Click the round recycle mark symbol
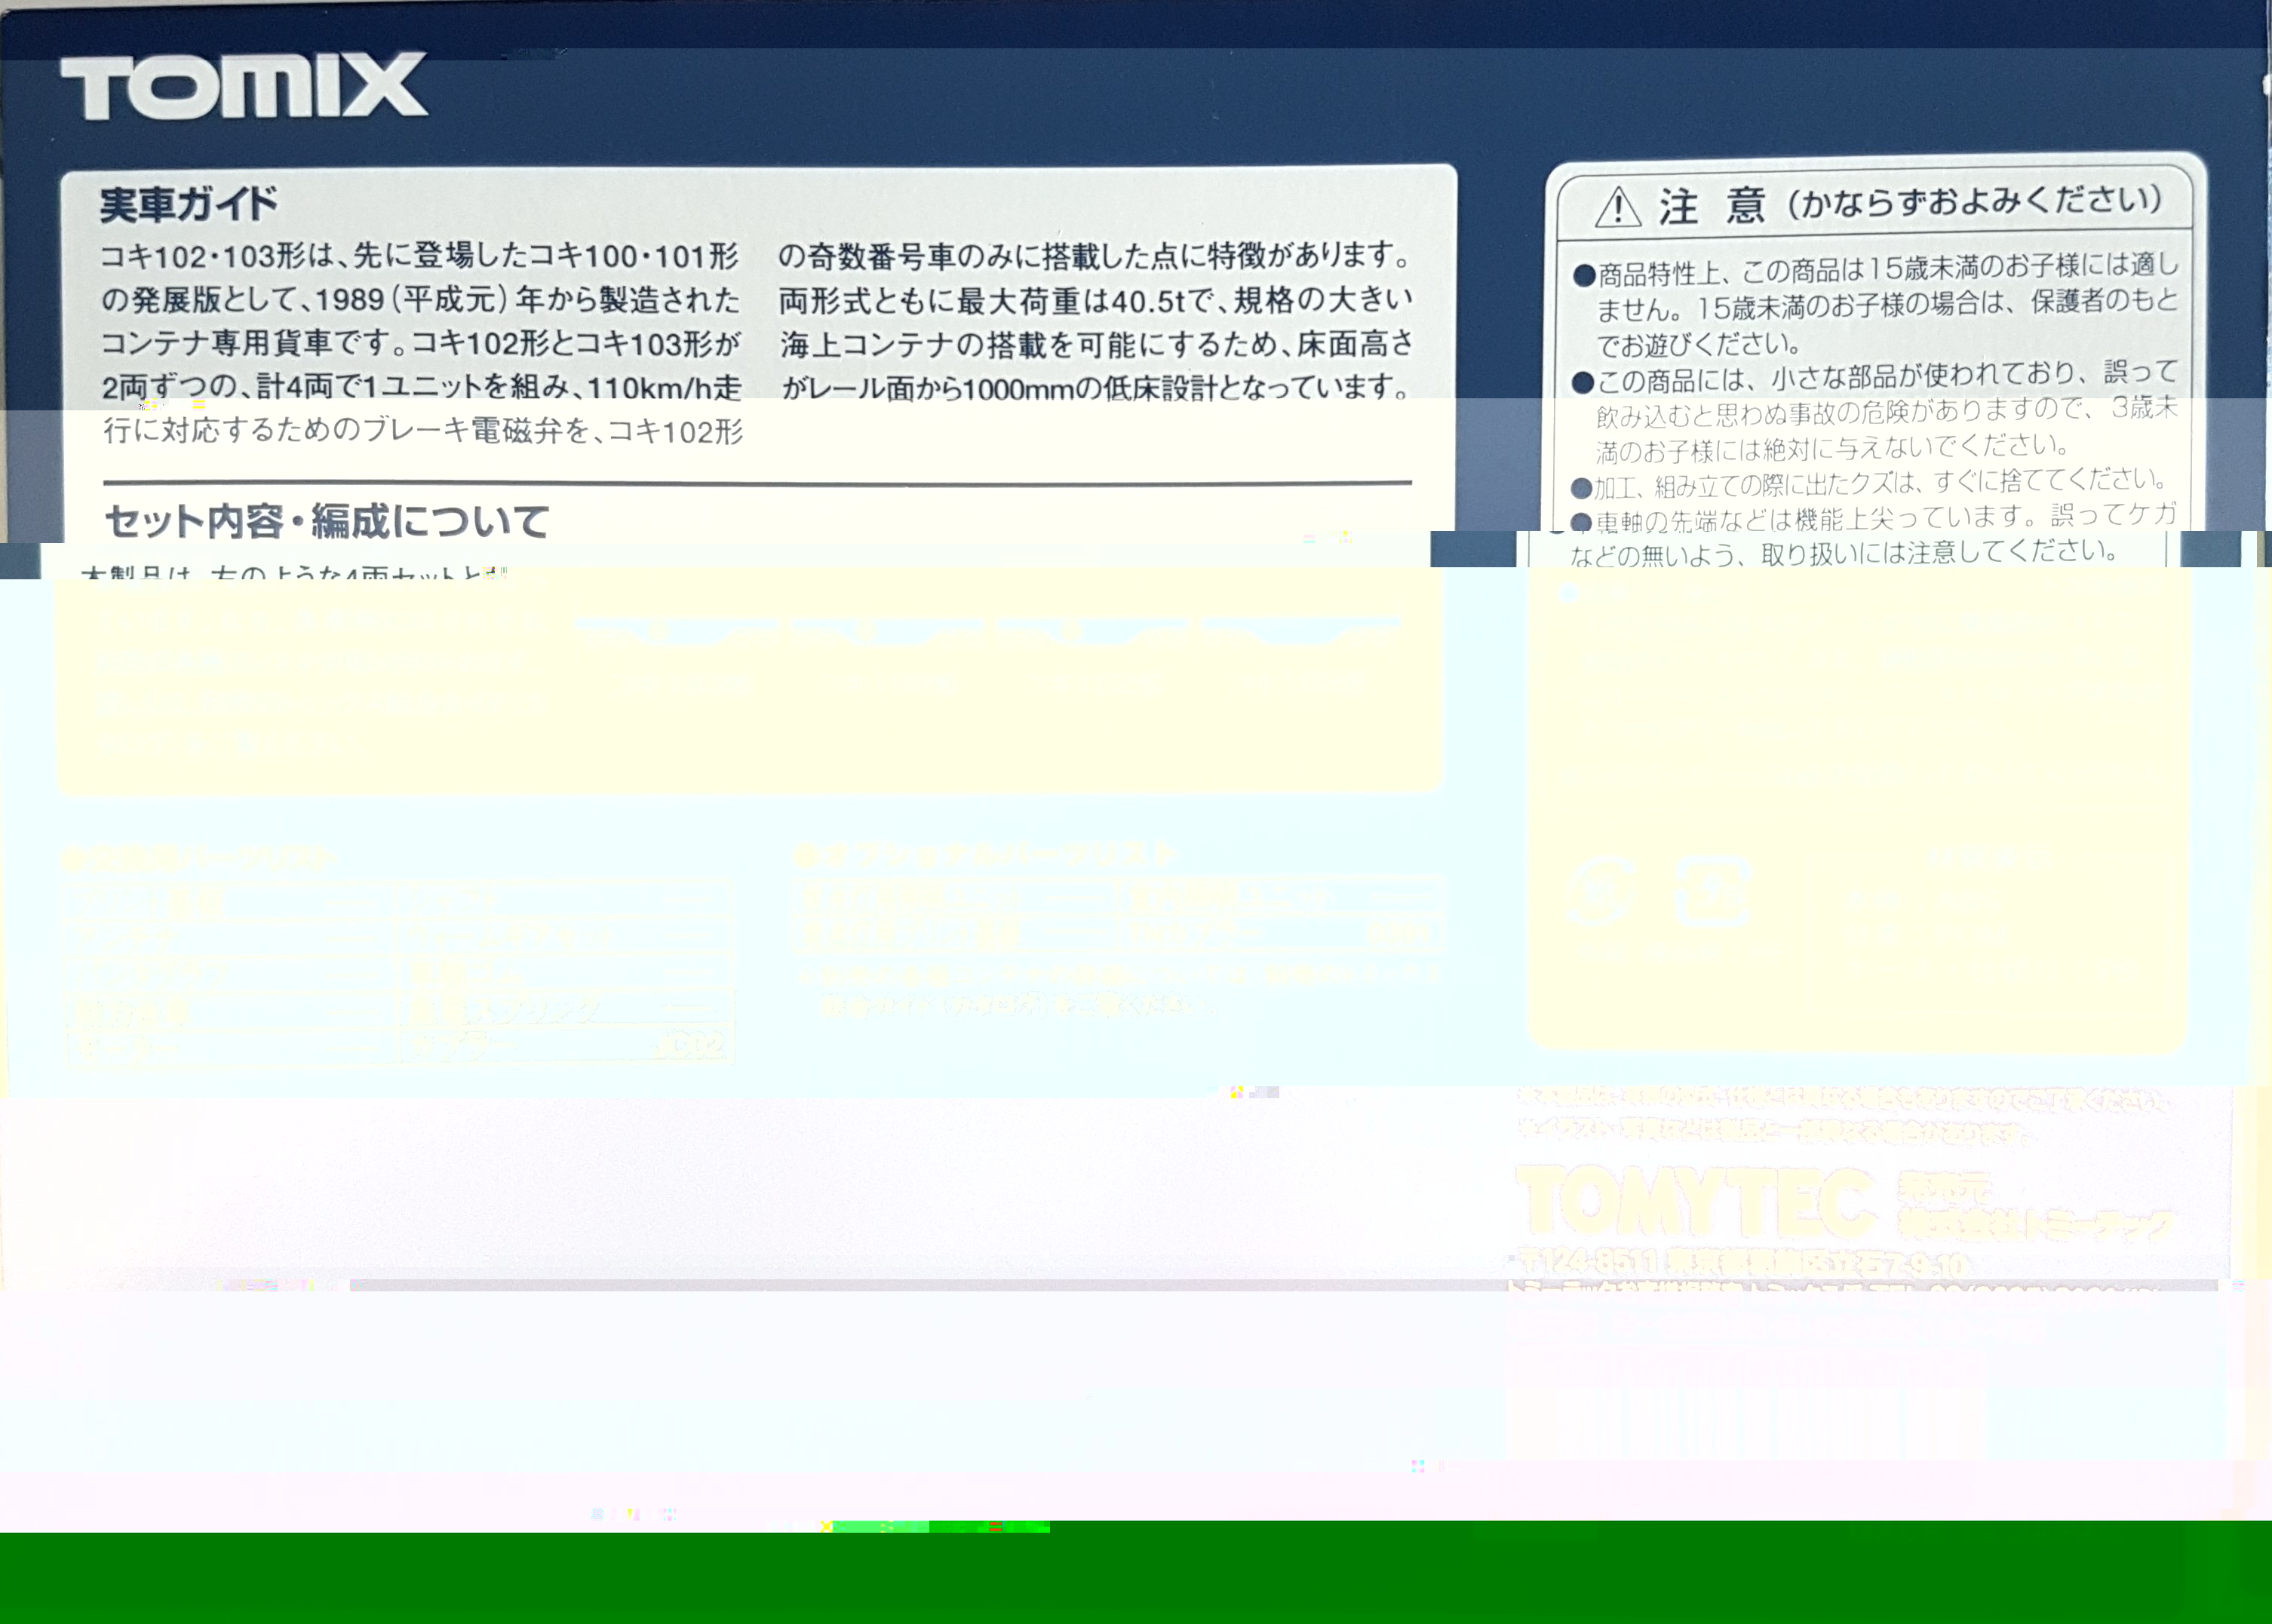2272x1624 pixels. pyautogui.click(x=1601, y=890)
